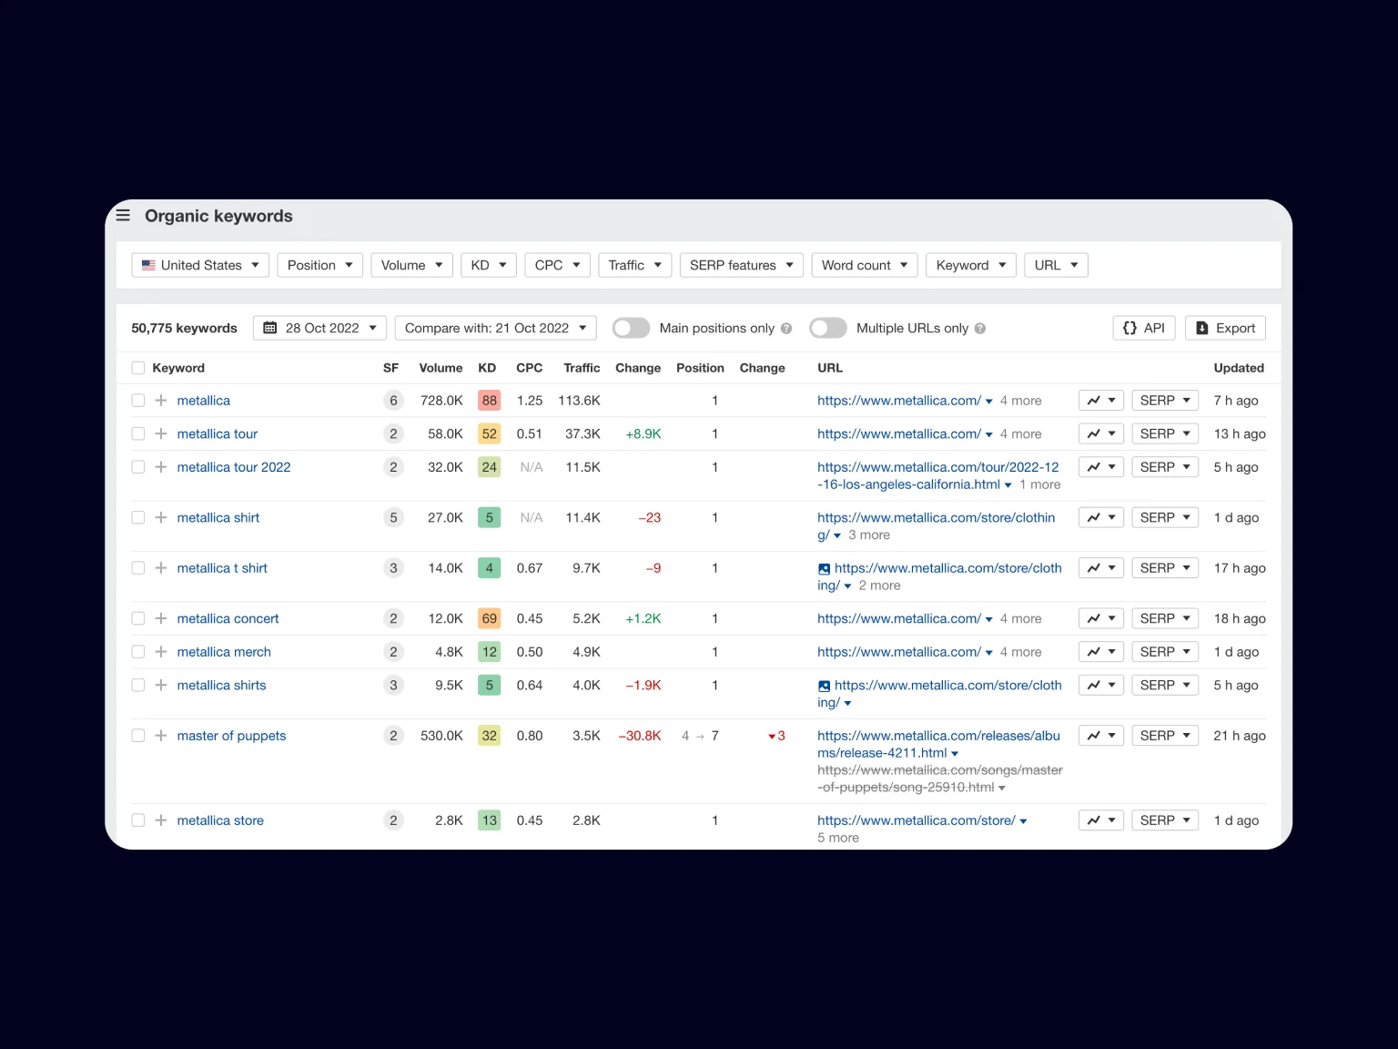Open the master of puppets keyword link
Screen dimensions: 1398x1049
pyautogui.click(x=231, y=736)
